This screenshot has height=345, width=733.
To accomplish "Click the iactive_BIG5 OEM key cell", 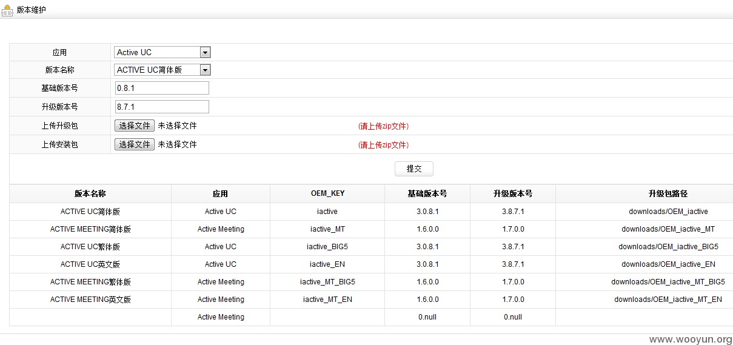I will coord(327,247).
